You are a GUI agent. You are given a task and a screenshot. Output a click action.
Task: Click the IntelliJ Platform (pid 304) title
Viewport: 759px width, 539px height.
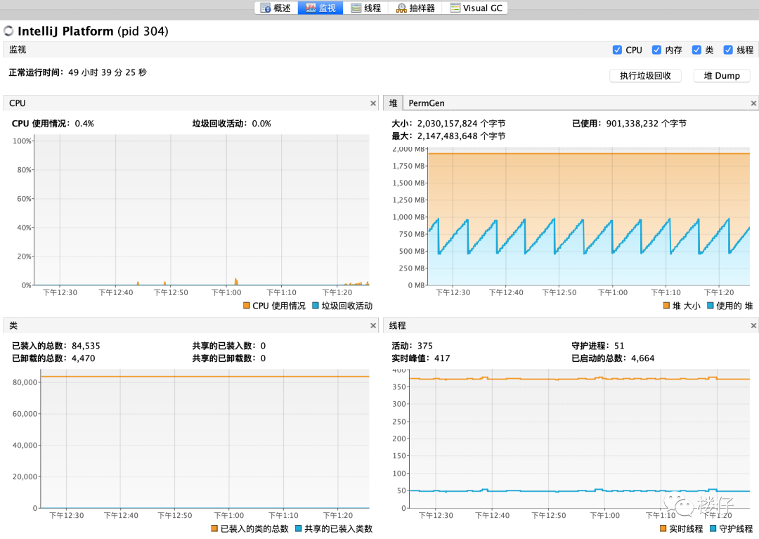coord(93,31)
